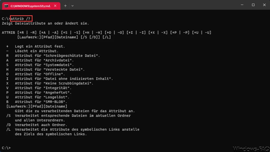This screenshot has height=152, width=270.
Task: Close the terminal window
Action: (x=264, y=5)
